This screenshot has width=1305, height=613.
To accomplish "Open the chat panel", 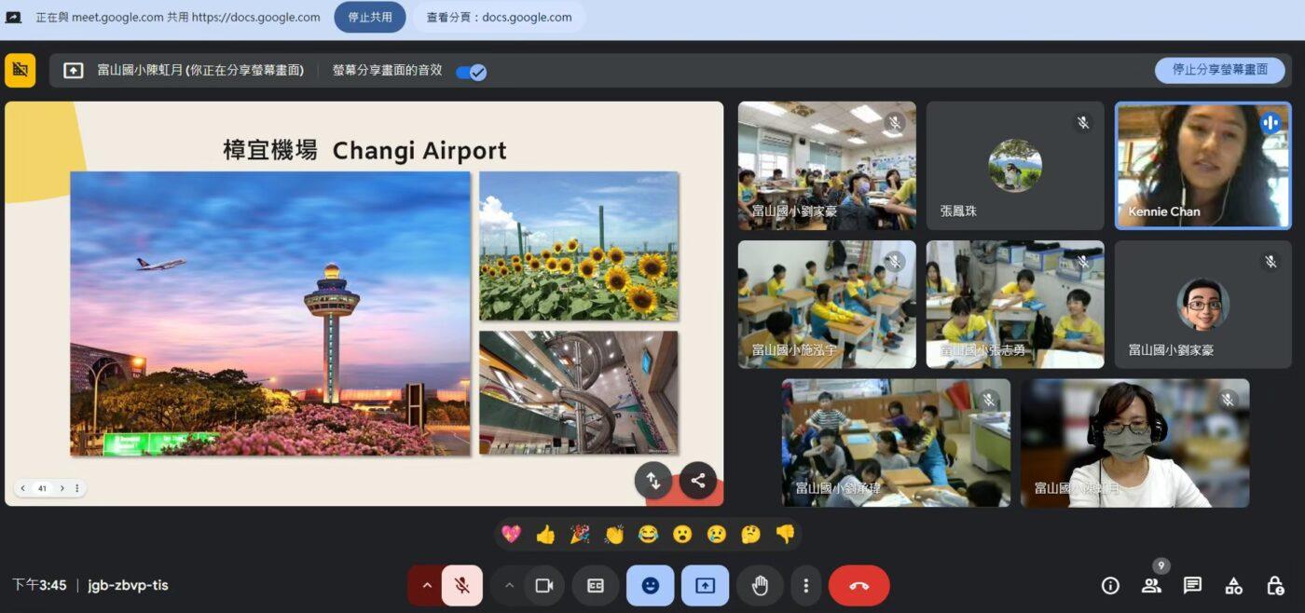I will 1192,586.
